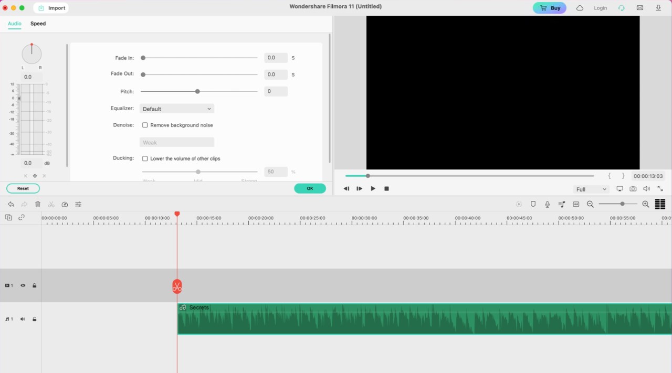The image size is (672, 373).
Task: Open the Full preview quality dropdown
Action: (x=591, y=189)
